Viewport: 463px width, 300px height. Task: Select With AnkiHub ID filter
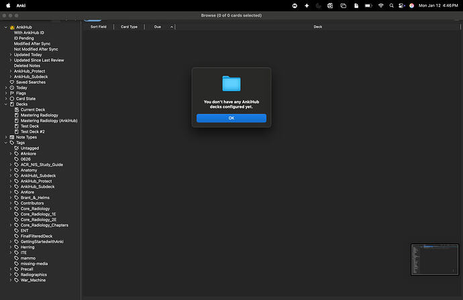point(29,33)
